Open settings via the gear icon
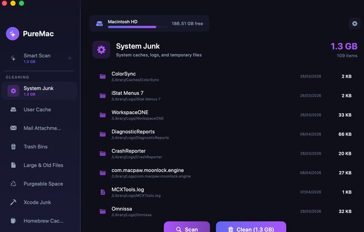Image resolution: width=364 pixels, height=232 pixels. pos(355,24)
